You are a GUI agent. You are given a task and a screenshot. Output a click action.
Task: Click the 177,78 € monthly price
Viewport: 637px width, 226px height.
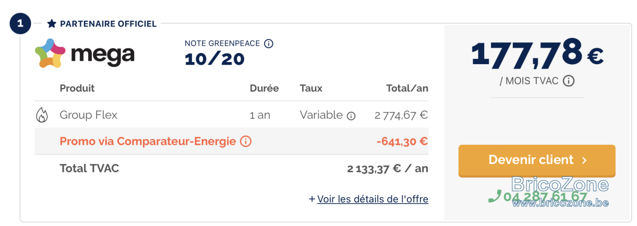click(537, 54)
